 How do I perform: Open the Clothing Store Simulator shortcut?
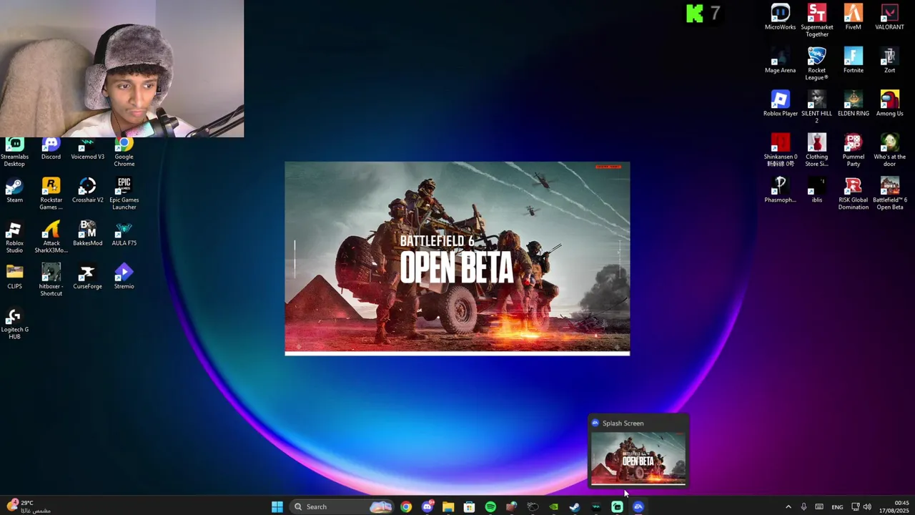[816, 150]
